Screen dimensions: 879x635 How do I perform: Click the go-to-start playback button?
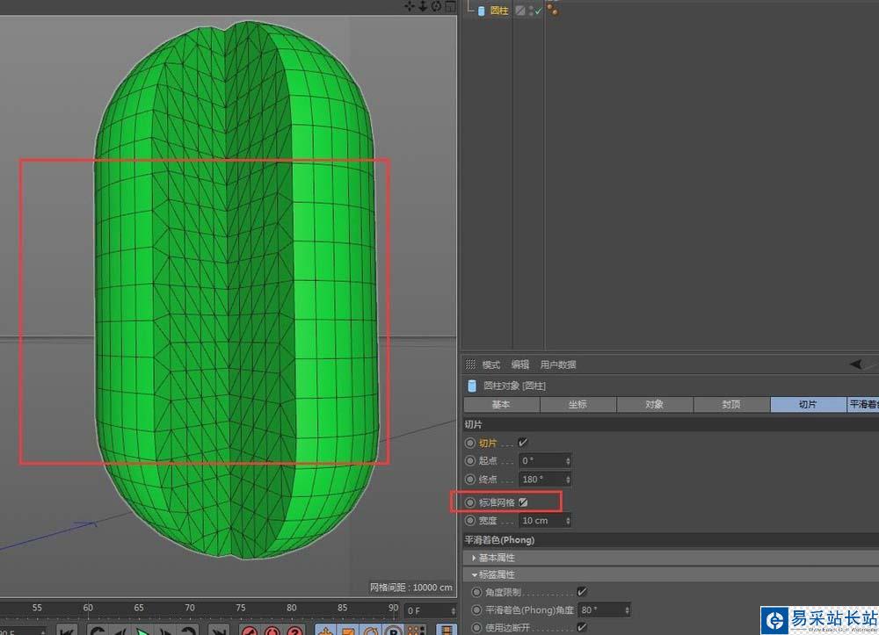67,631
